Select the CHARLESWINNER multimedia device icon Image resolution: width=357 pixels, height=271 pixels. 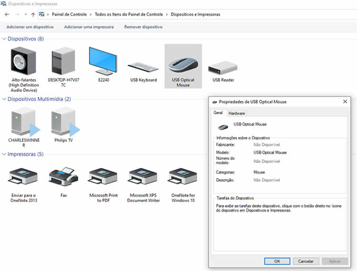click(x=25, y=122)
